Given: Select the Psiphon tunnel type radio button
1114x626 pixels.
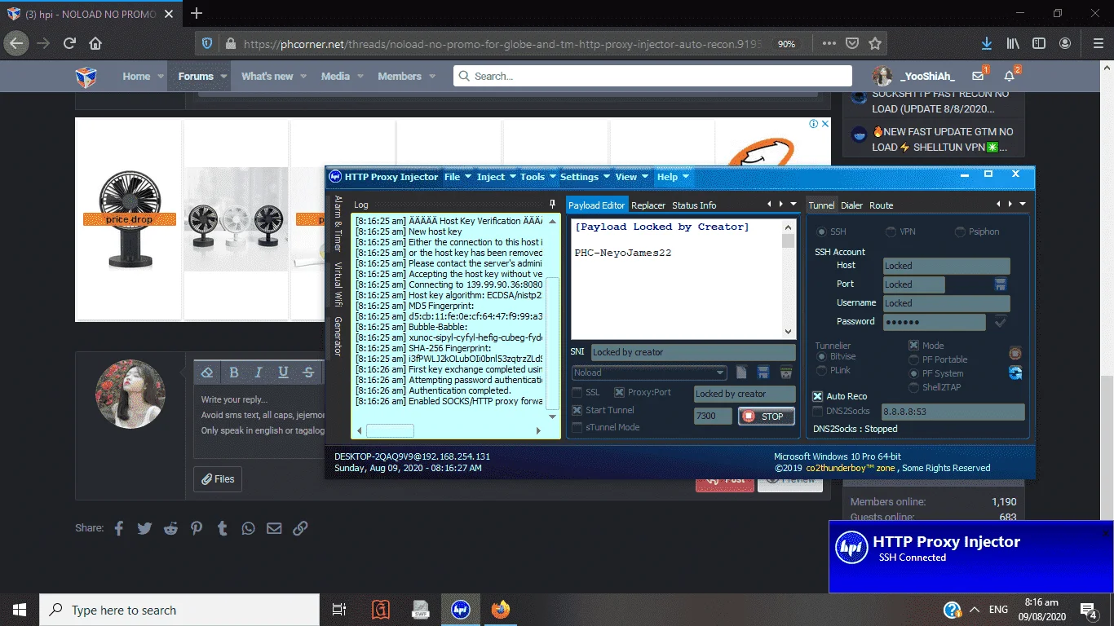Looking at the screenshot, I should (960, 232).
